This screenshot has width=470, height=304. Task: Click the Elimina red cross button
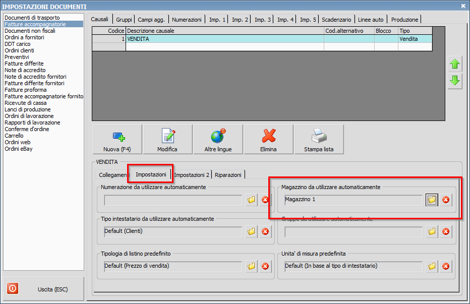click(x=268, y=140)
